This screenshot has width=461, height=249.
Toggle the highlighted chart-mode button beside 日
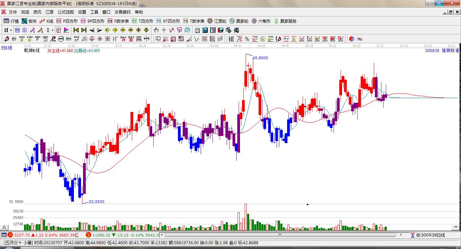17,30
